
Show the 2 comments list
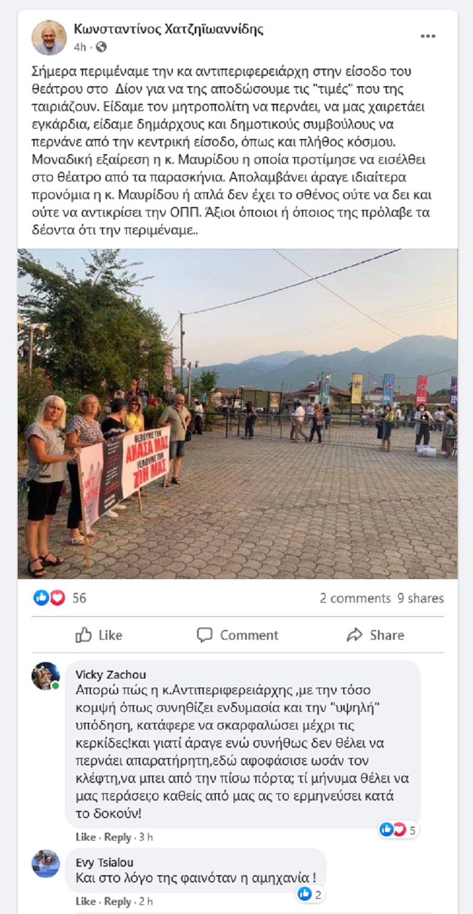pos(355,598)
